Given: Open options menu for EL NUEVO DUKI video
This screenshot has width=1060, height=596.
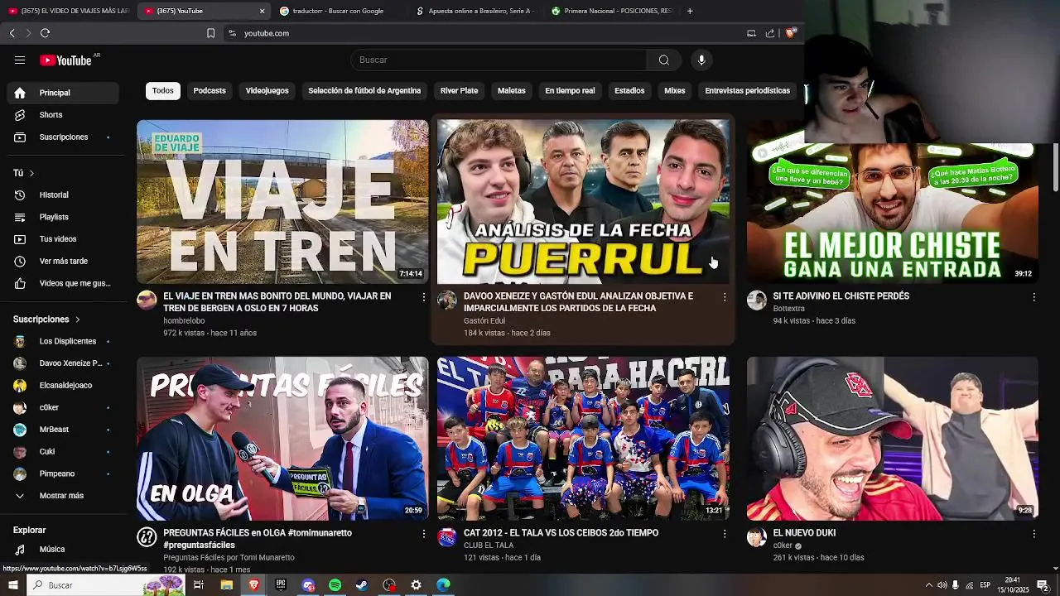Looking at the screenshot, I should [x=1033, y=534].
